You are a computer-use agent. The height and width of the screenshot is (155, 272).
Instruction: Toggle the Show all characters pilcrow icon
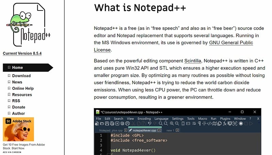[199, 123]
